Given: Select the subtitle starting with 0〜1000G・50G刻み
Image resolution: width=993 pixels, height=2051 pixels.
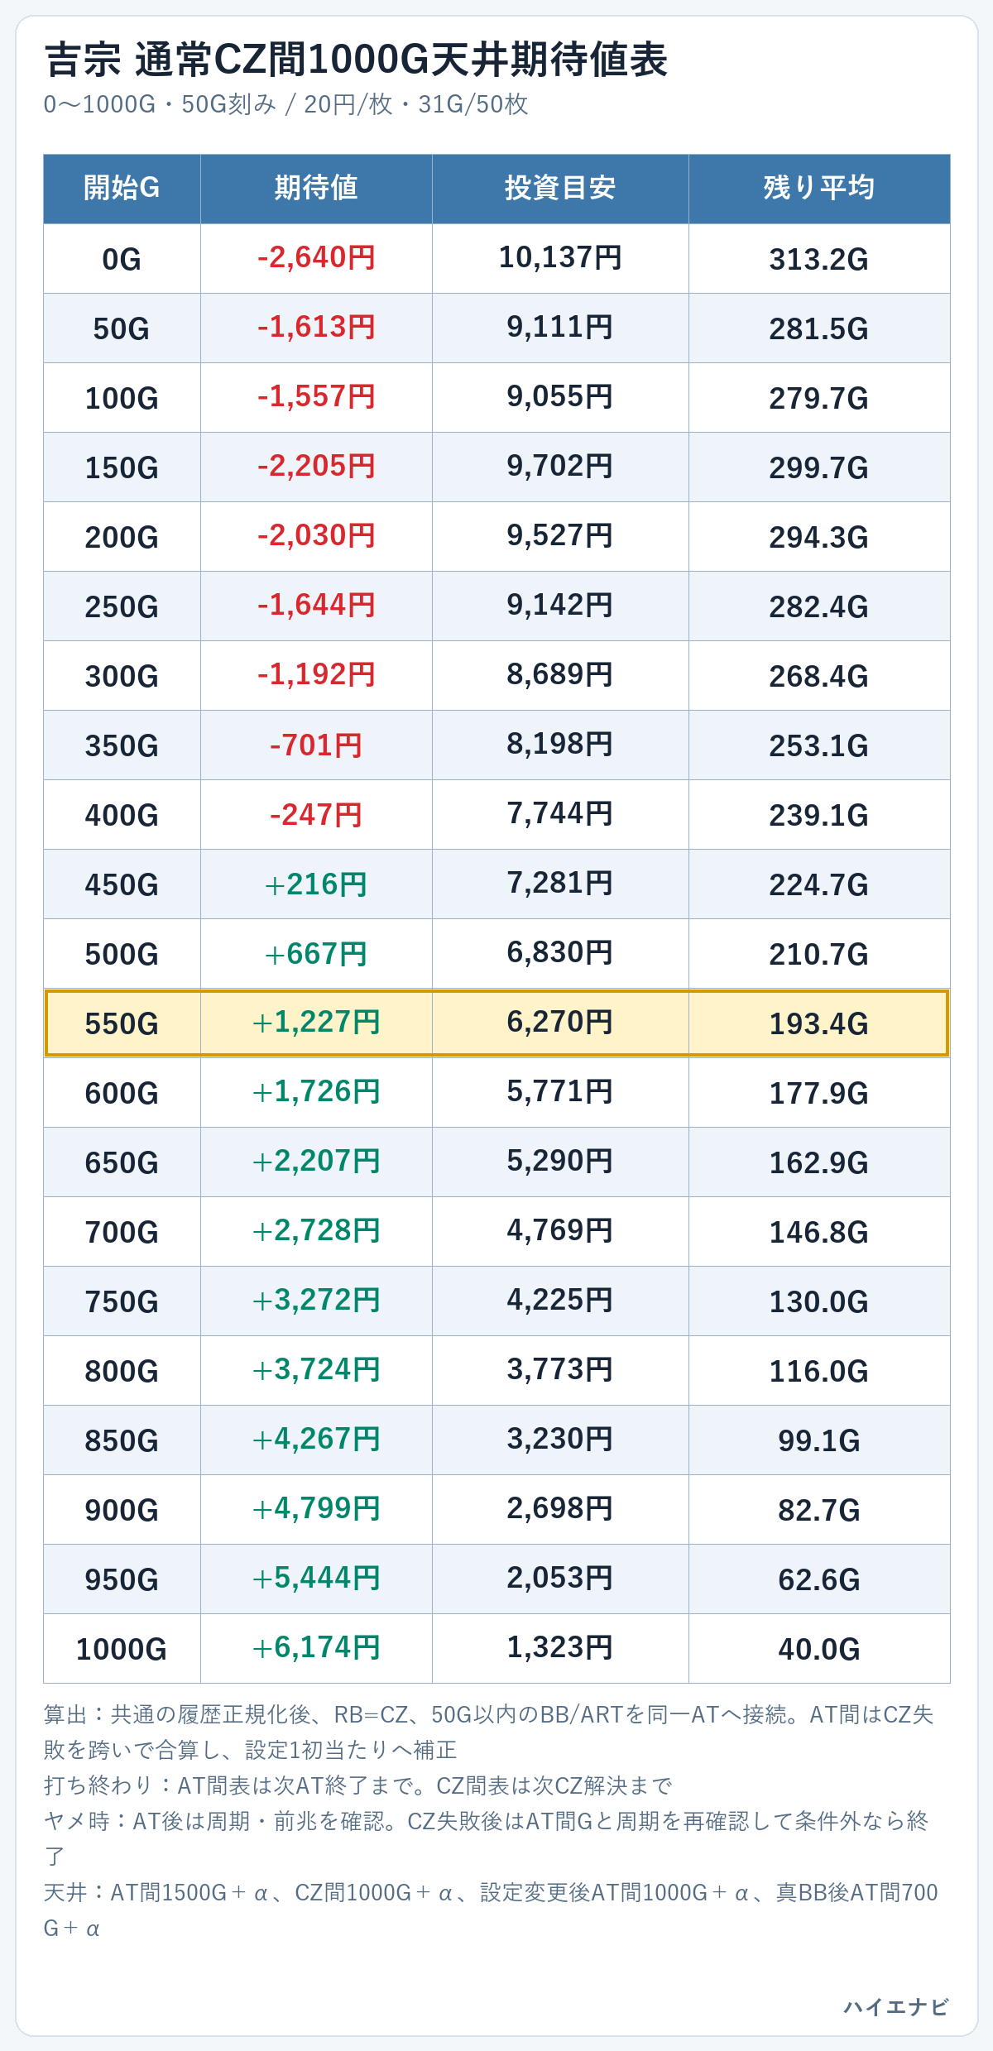Looking at the screenshot, I should [285, 104].
